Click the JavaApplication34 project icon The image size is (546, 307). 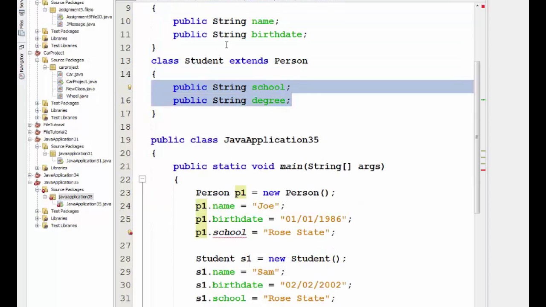pos(38,175)
